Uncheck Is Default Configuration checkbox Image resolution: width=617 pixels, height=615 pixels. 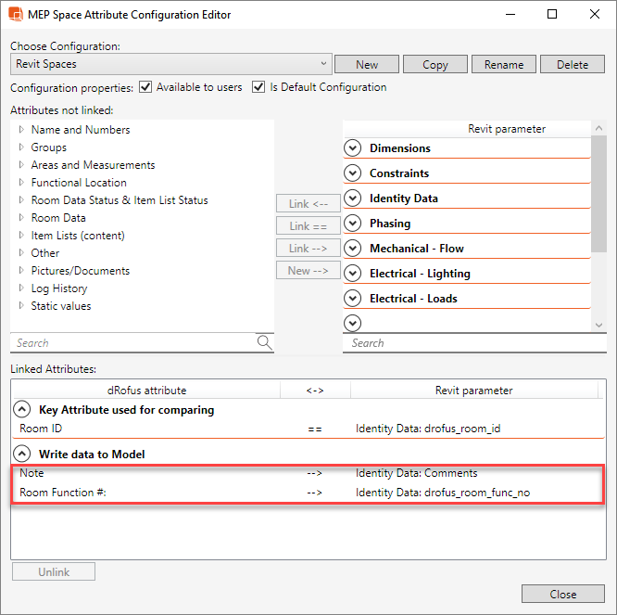258,88
